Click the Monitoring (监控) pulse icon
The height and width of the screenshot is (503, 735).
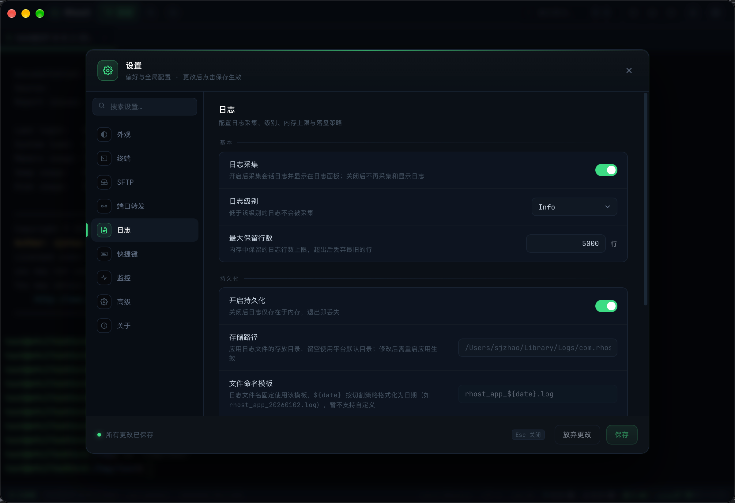pyautogui.click(x=104, y=278)
